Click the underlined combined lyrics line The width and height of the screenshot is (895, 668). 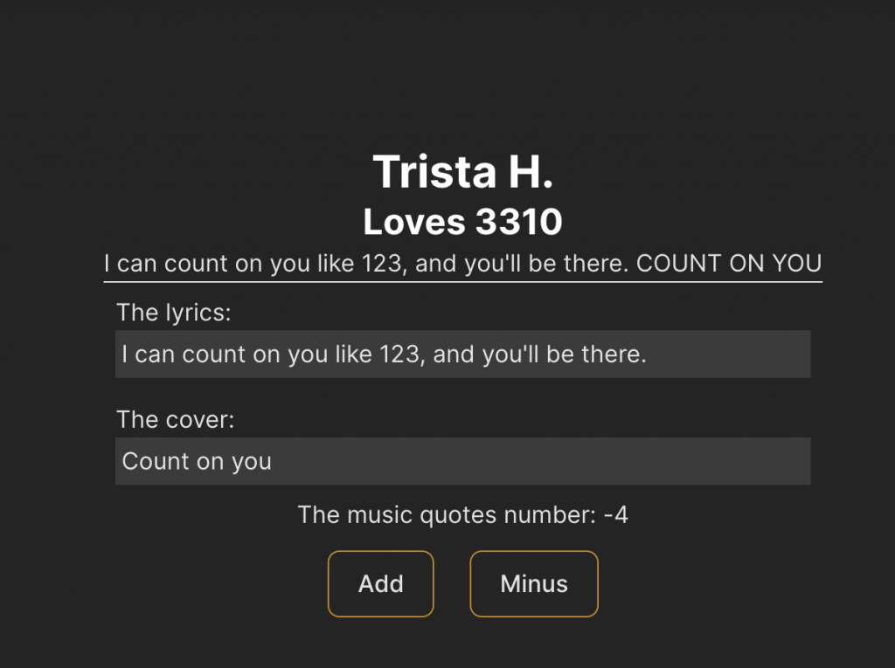coord(462,264)
